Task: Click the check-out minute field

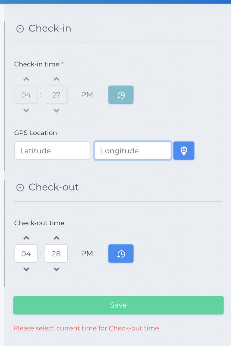Action: click(56, 254)
